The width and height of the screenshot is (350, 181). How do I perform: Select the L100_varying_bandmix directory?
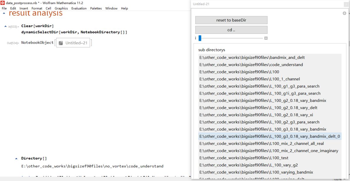(270, 172)
